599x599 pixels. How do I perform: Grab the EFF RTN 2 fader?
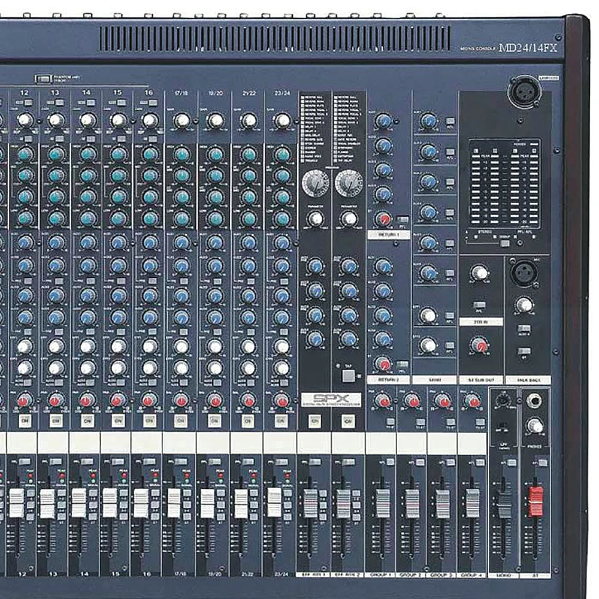(x=343, y=504)
